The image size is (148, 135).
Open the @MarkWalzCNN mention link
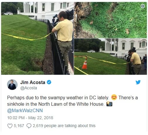[x=25, y=111]
